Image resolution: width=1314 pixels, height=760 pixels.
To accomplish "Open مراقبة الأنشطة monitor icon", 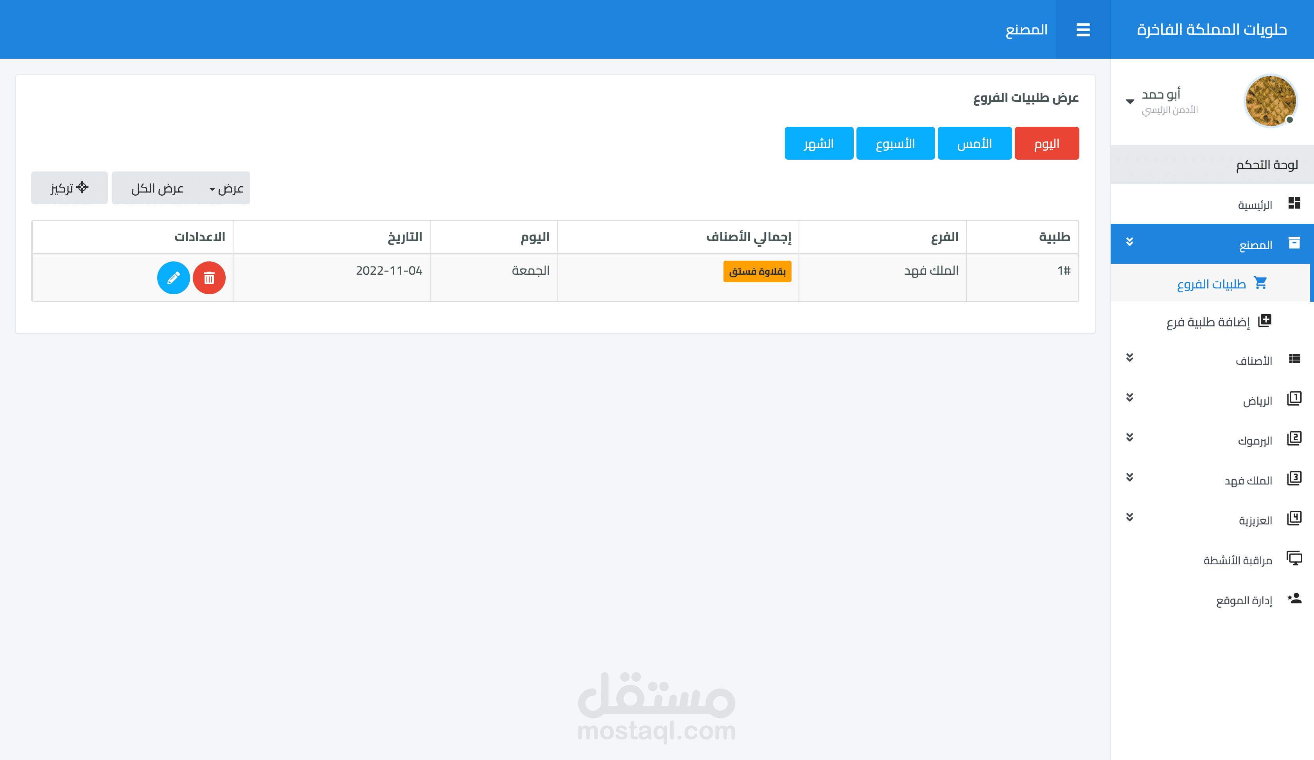I will point(1294,558).
